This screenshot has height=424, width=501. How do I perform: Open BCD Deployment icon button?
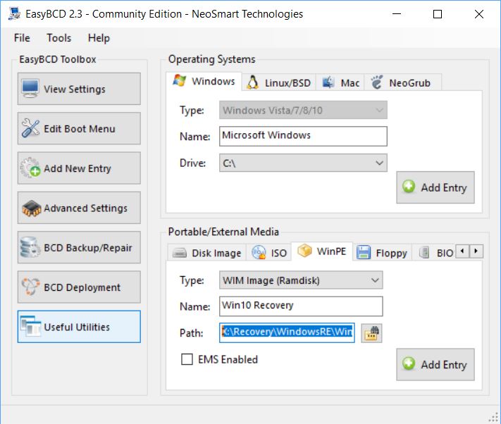coord(30,287)
